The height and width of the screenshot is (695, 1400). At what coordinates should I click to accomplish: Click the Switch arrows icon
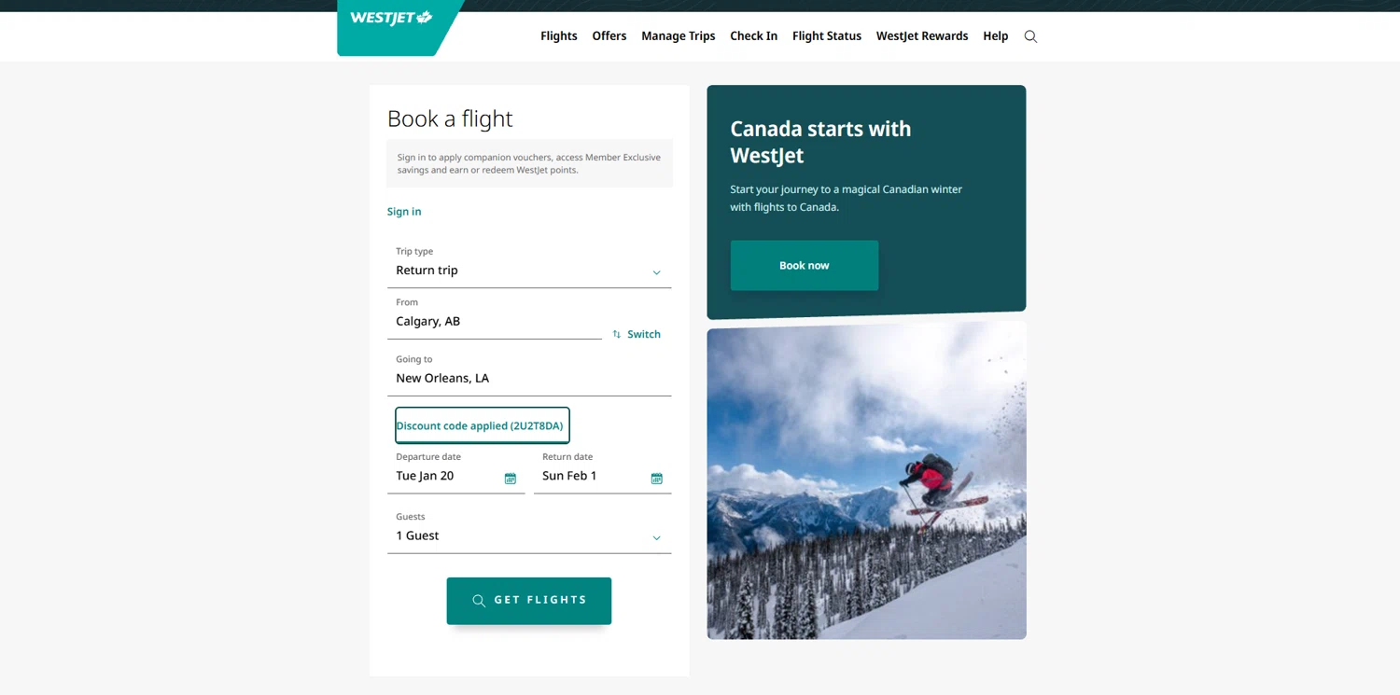coord(617,334)
